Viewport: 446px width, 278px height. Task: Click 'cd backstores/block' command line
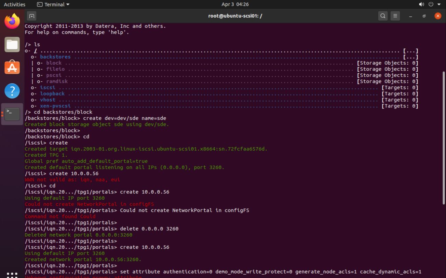click(x=58, y=112)
